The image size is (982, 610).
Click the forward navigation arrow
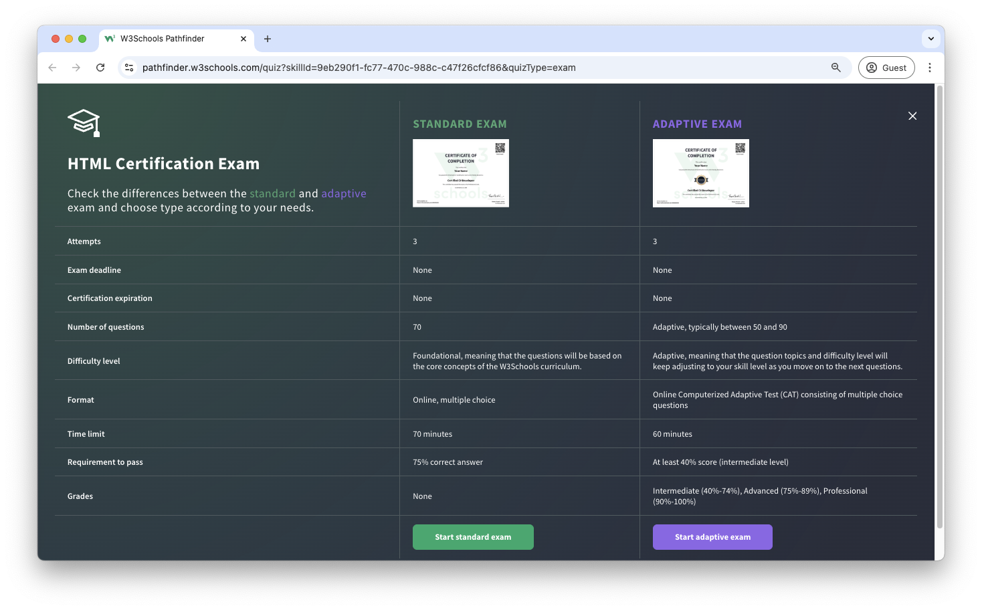[76, 68]
